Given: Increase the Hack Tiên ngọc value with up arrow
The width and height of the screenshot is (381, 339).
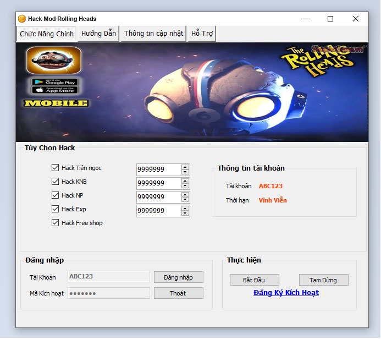Looking at the screenshot, I should click(x=185, y=167).
